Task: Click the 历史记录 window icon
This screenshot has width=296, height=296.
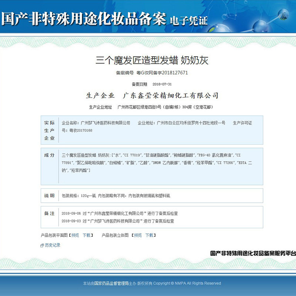Action: click(42, 245)
